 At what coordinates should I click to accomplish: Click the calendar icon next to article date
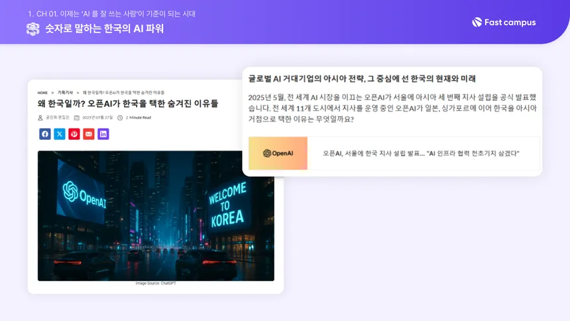77,117
